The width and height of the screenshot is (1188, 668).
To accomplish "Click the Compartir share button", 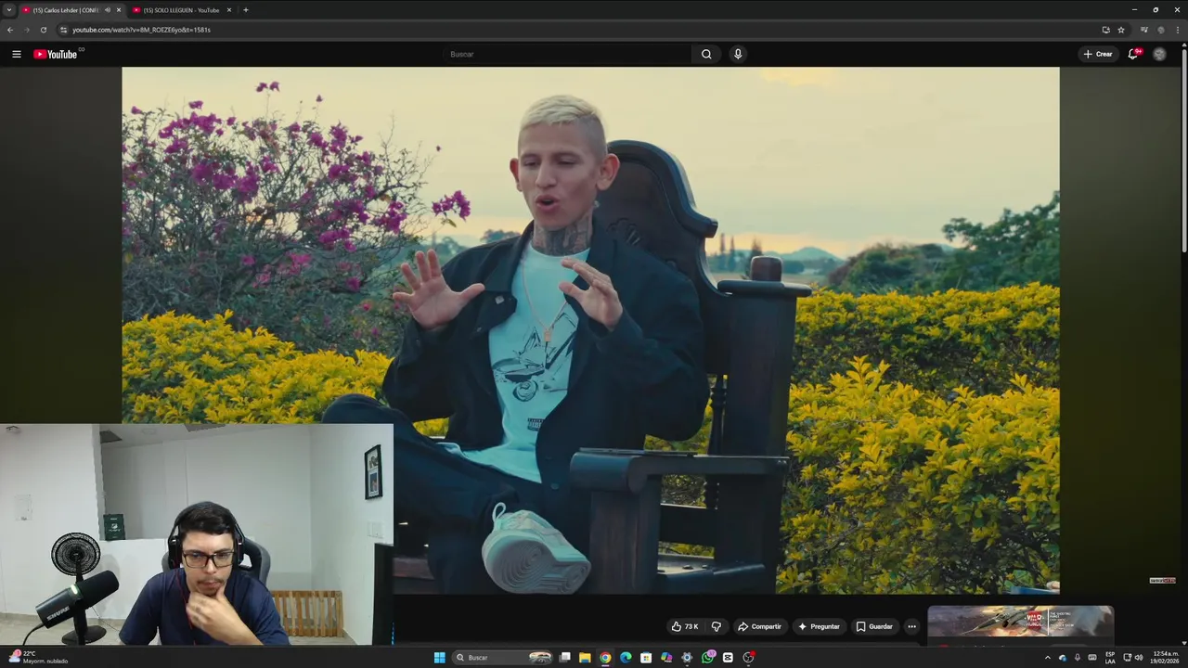I will click(x=759, y=626).
